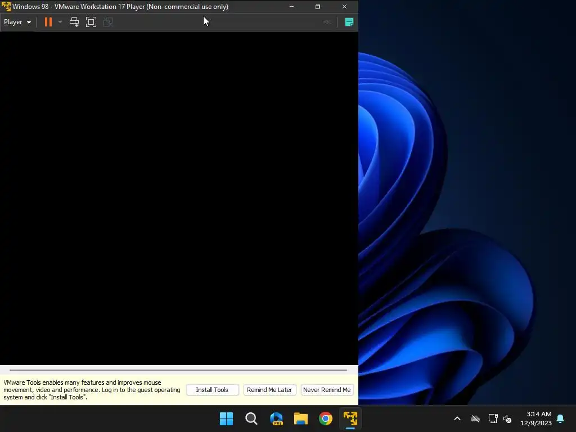The image size is (576, 432).
Task: Click the Unity mode icon
Action: (107, 22)
